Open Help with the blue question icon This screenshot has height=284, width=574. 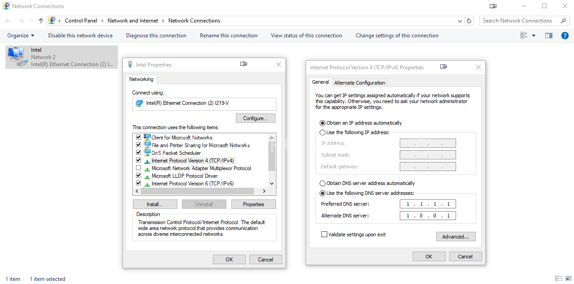coord(565,36)
